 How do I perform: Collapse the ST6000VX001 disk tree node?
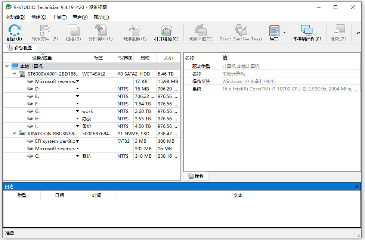tap(14, 74)
